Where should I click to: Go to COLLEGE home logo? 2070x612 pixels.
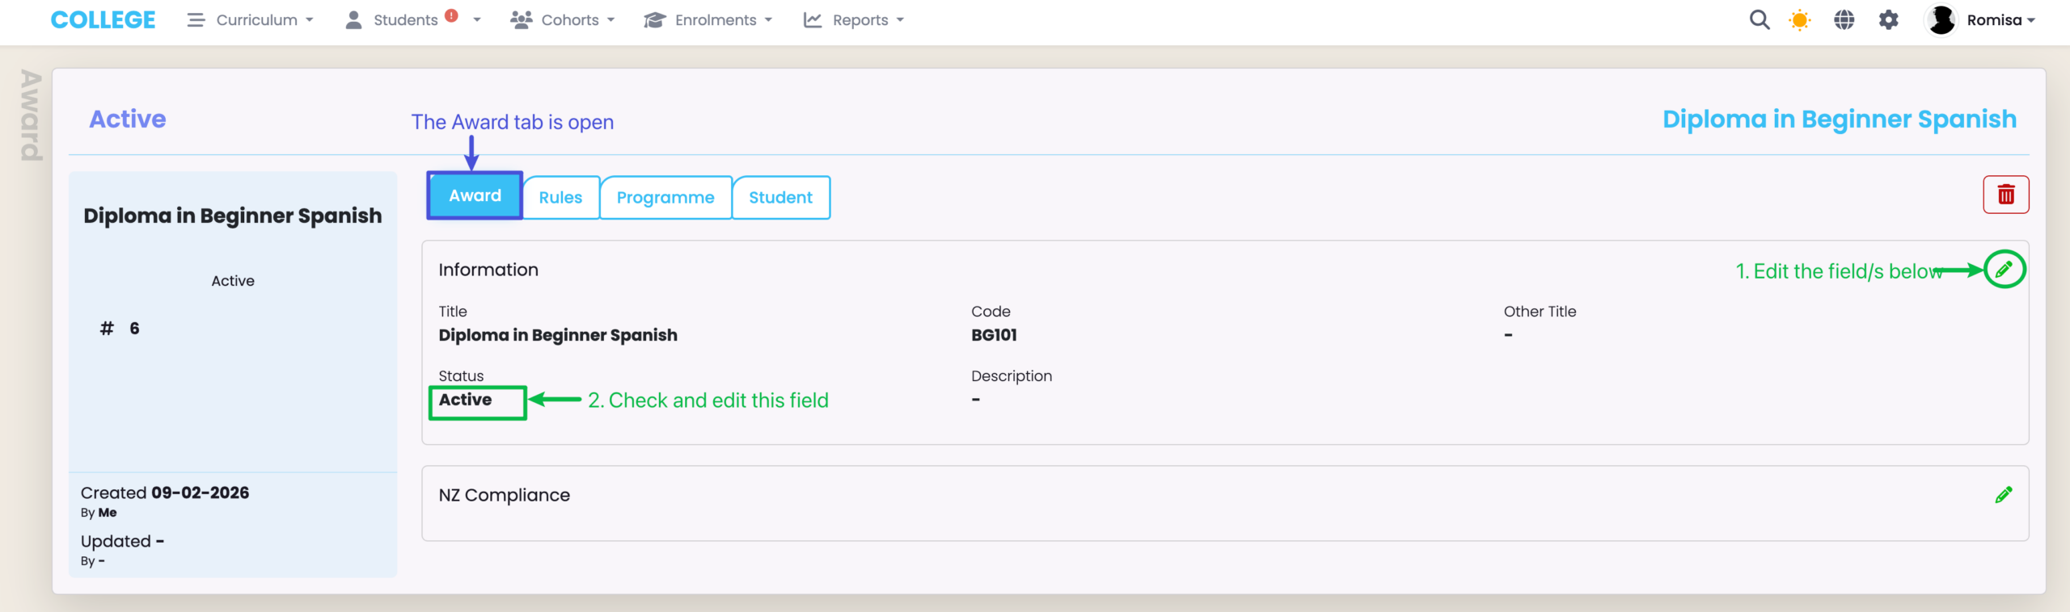point(103,20)
